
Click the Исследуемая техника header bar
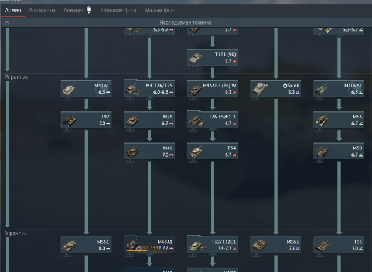click(x=186, y=22)
